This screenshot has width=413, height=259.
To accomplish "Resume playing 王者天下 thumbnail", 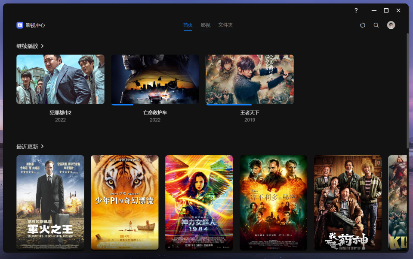I will 250,79.
